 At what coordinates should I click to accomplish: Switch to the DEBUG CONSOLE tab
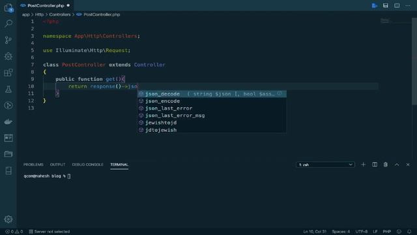click(x=87, y=164)
